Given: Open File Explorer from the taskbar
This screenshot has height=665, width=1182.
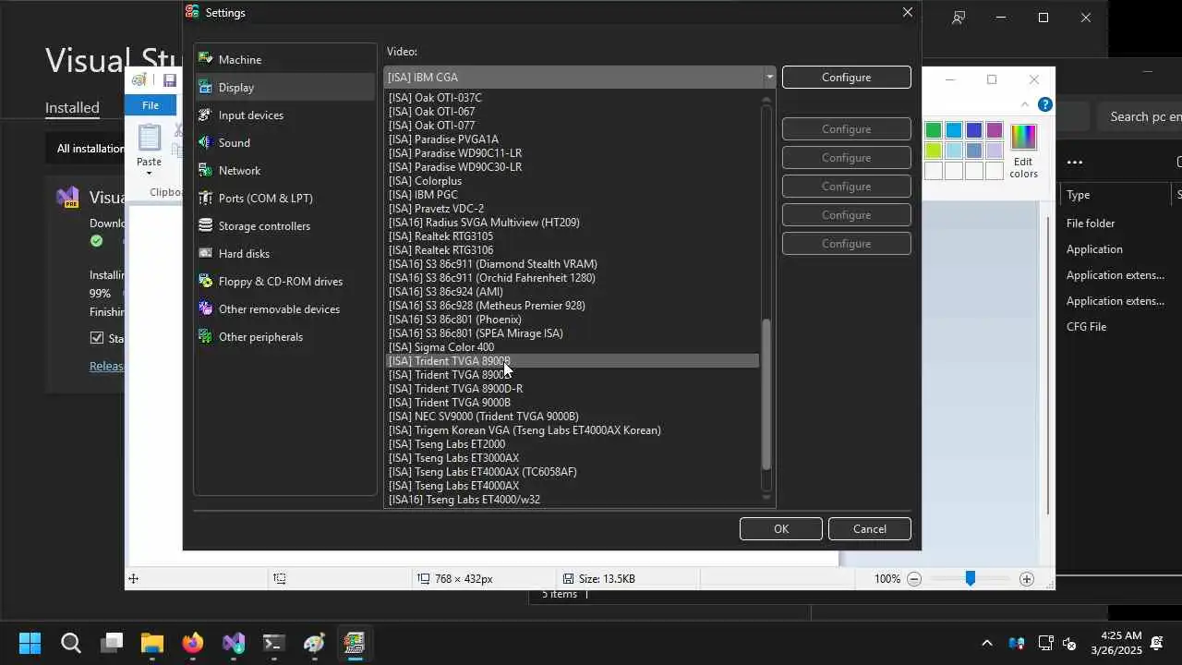Looking at the screenshot, I should (x=151, y=643).
